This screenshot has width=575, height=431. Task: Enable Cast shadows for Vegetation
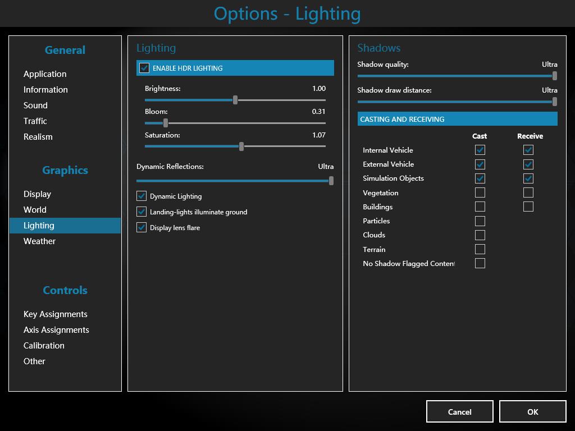(480, 192)
